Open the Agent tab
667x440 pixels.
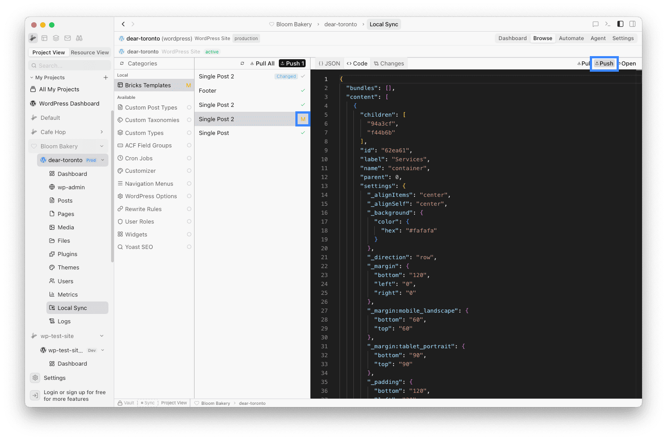(x=598, y=38)
